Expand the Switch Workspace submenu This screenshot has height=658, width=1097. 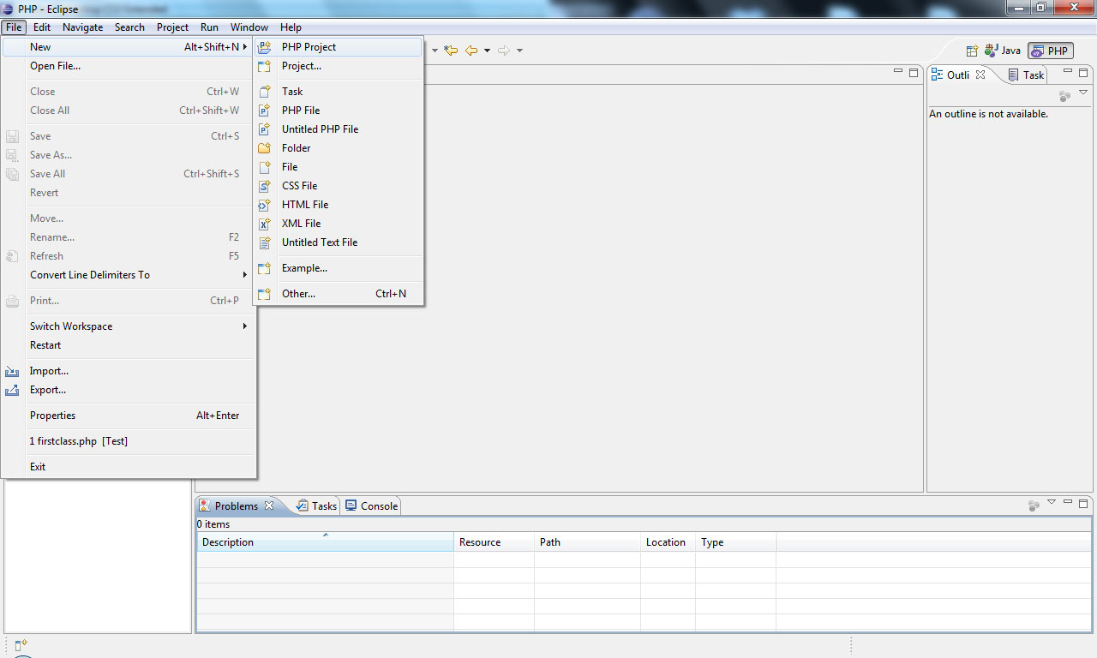(x=129, y=326)
